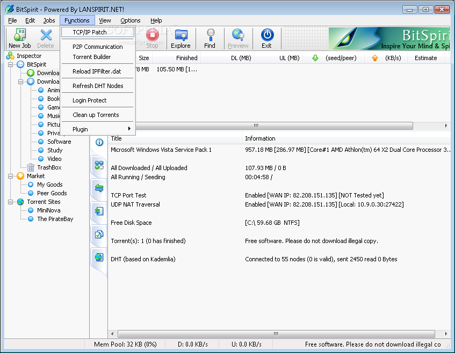Click the Find magnifier icon
Screen dimensions: 455x353
tap(210, 35)
